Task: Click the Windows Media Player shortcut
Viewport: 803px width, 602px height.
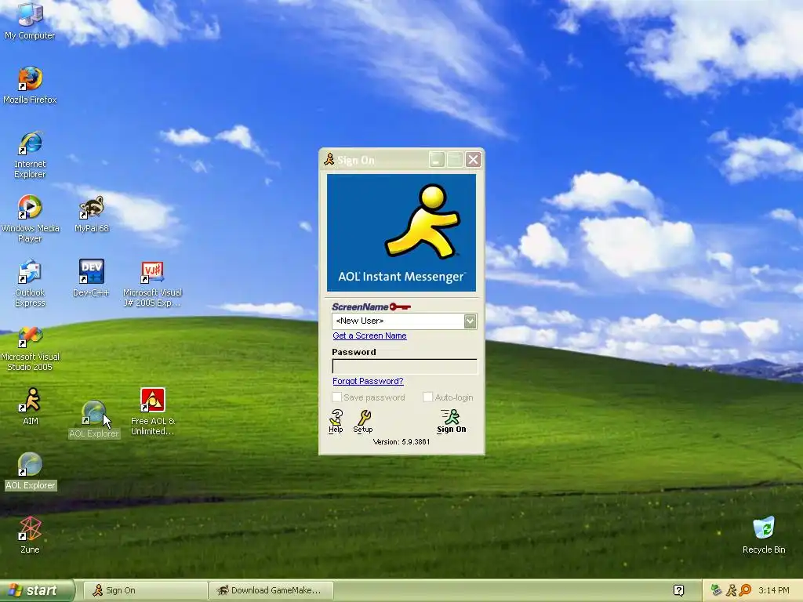Action: (30, 219)
